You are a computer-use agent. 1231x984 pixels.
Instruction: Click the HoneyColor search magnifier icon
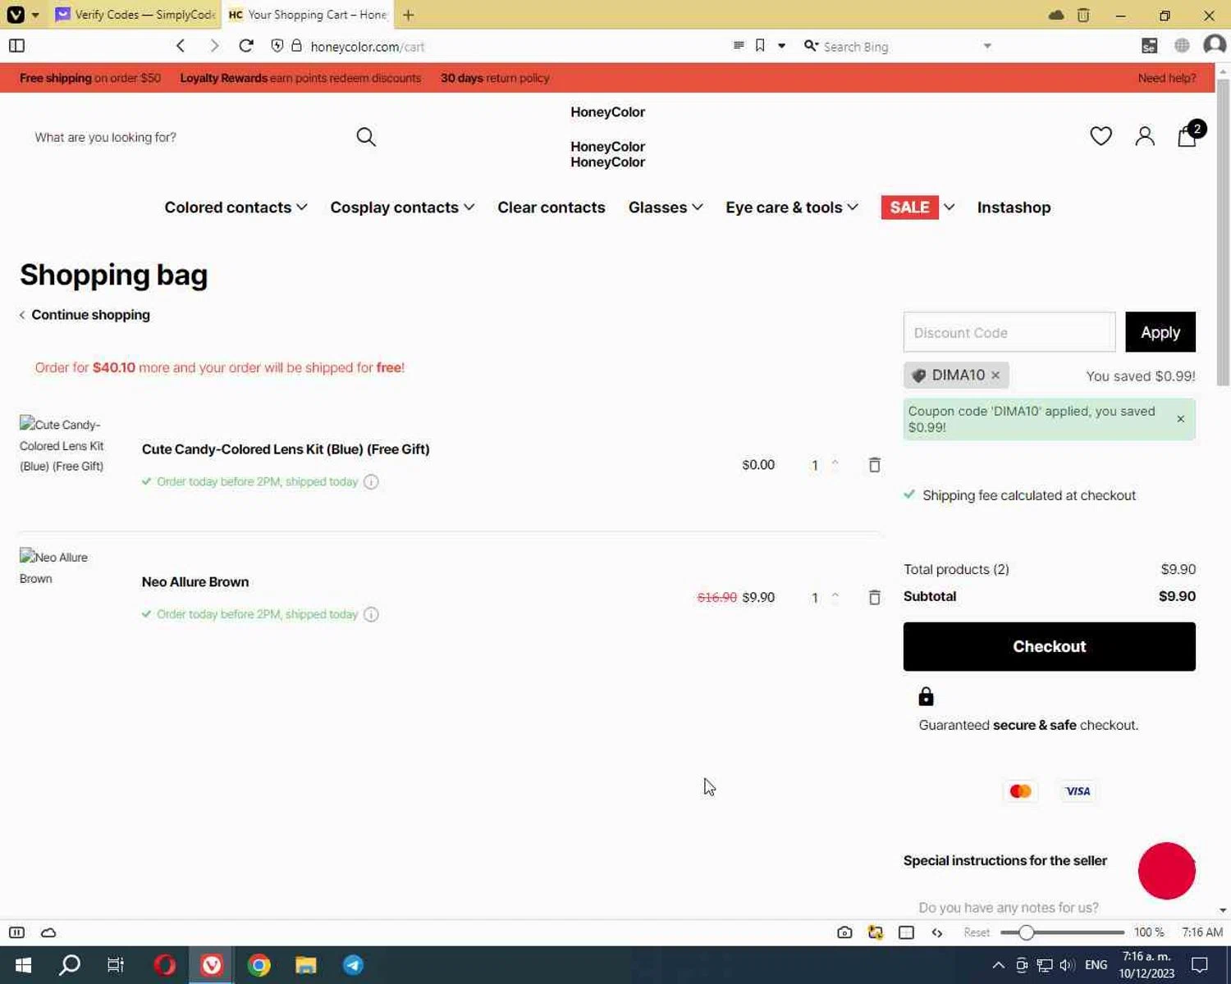pyautogui.click(x=366, y=137)
